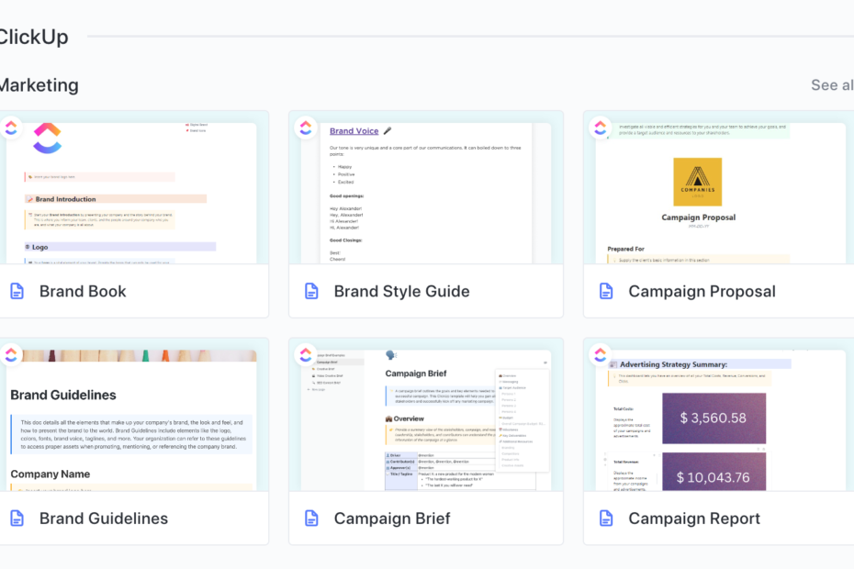Click the document icon beside Brand Guidelines title
The image size is (854, 569).
17,519
